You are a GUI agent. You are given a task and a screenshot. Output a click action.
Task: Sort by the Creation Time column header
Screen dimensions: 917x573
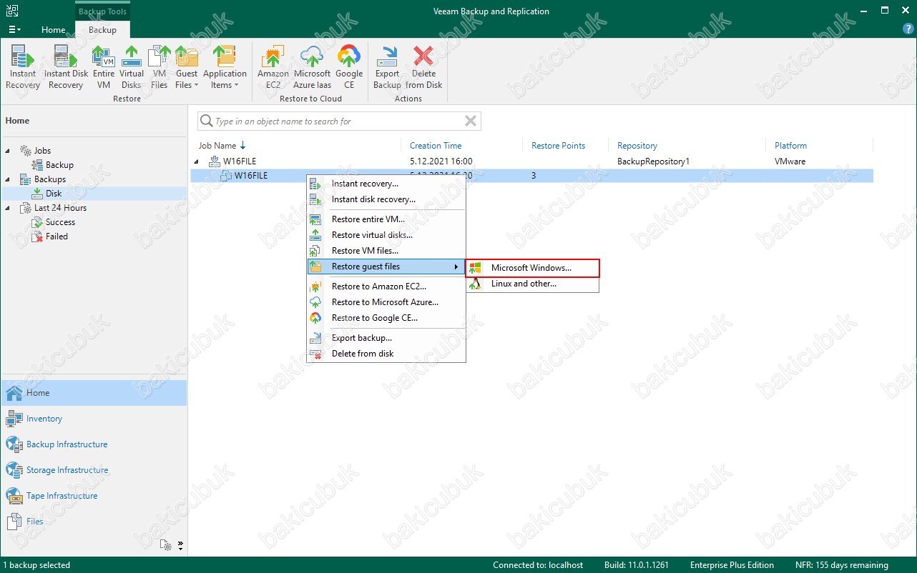[x=436, y=146]
